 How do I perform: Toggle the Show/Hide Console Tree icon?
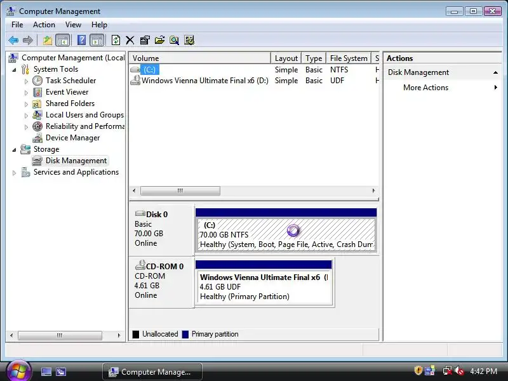(x=62, y=40)
